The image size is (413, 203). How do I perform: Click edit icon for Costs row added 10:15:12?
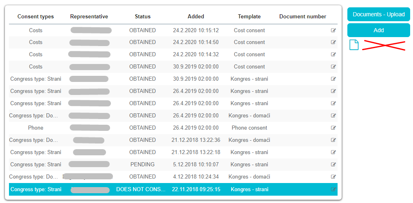[x=333, y=30]
